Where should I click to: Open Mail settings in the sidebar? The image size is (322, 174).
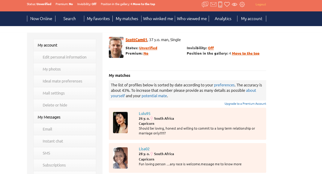(65, 93)
